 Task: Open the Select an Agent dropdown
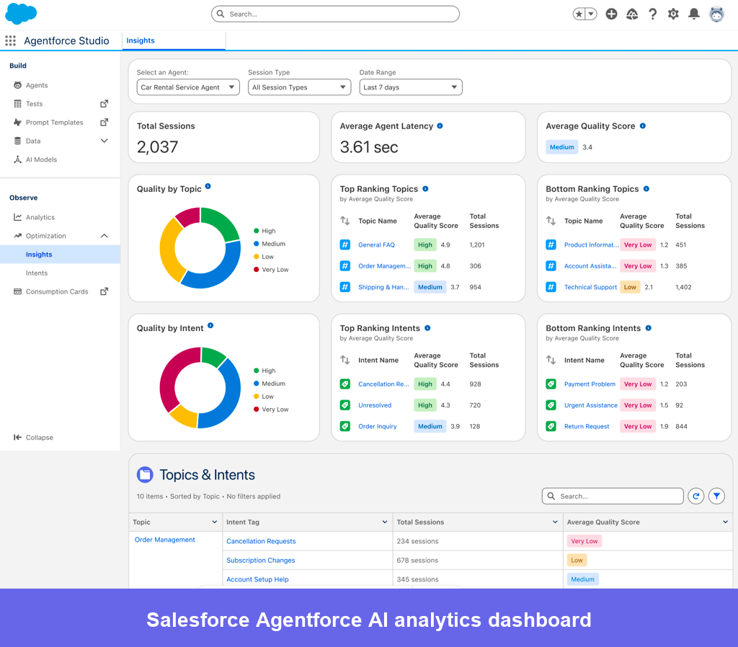[187, 86]
